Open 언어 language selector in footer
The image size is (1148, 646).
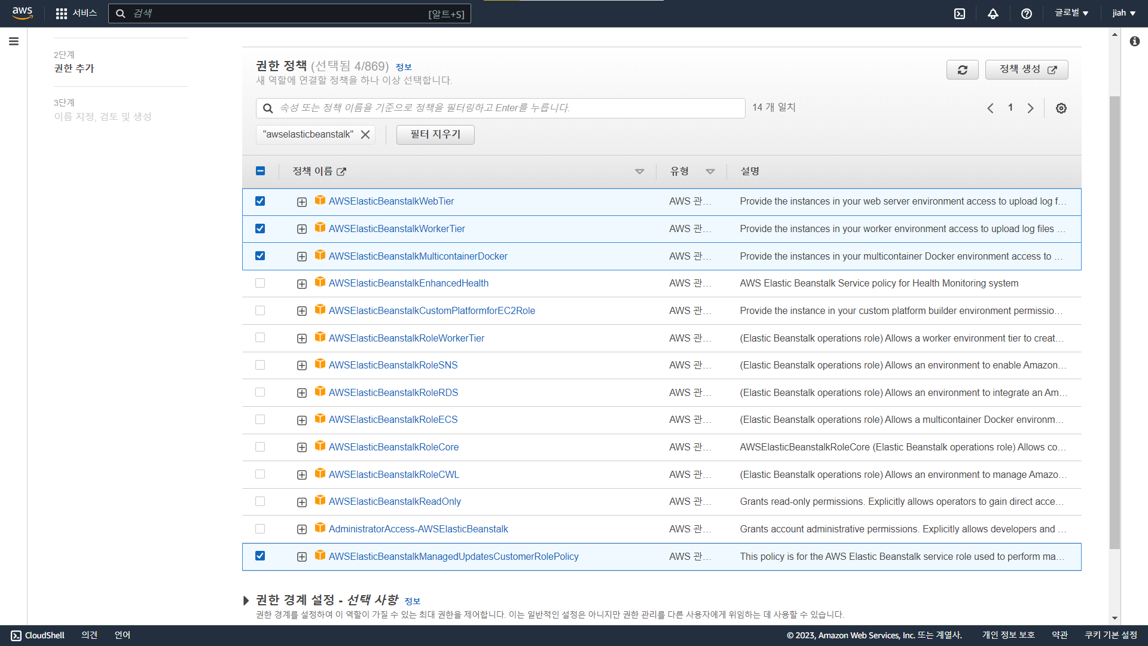tap(123, 635)
